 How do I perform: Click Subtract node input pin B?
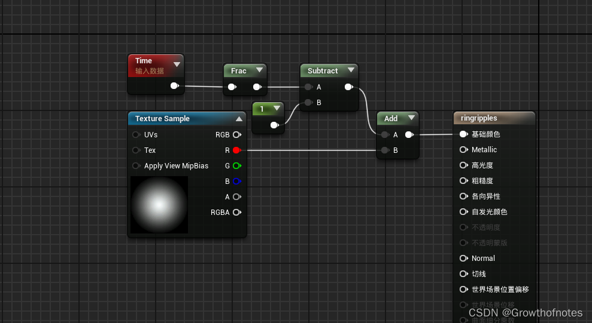tap(308, 103)
